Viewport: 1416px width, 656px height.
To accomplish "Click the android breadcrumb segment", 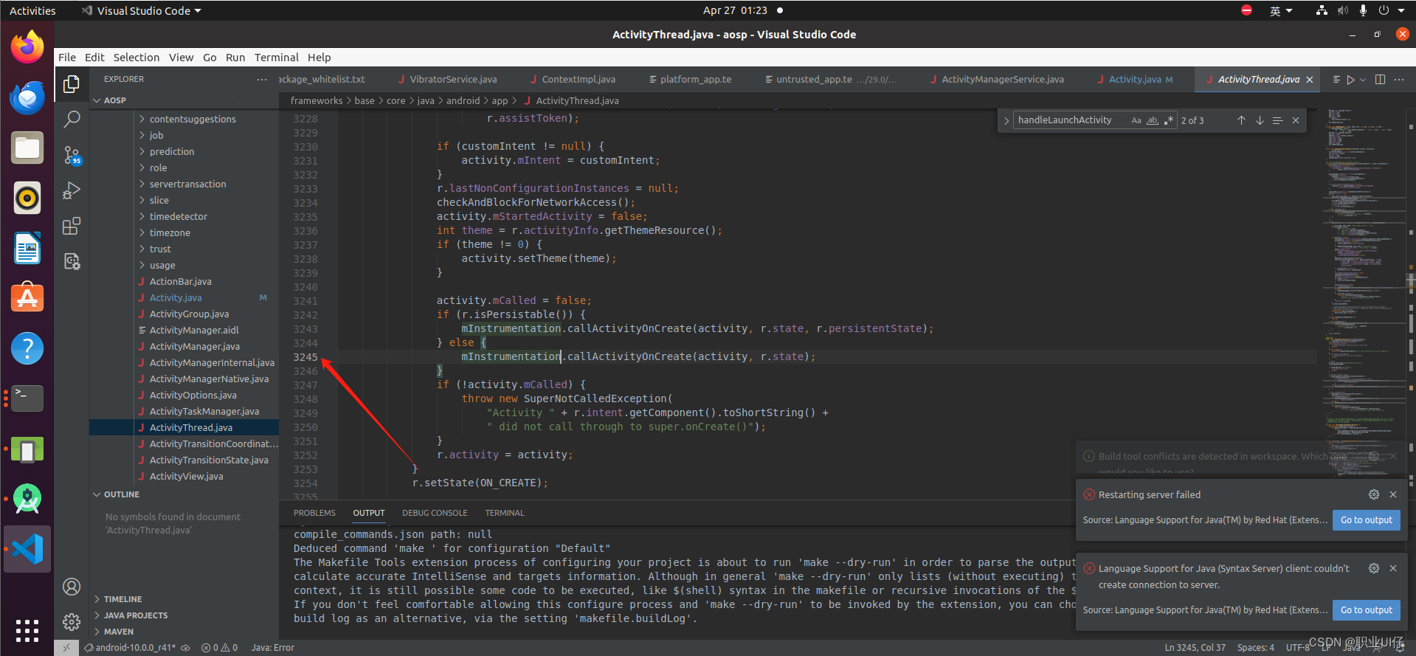I will tap(463, 101).
